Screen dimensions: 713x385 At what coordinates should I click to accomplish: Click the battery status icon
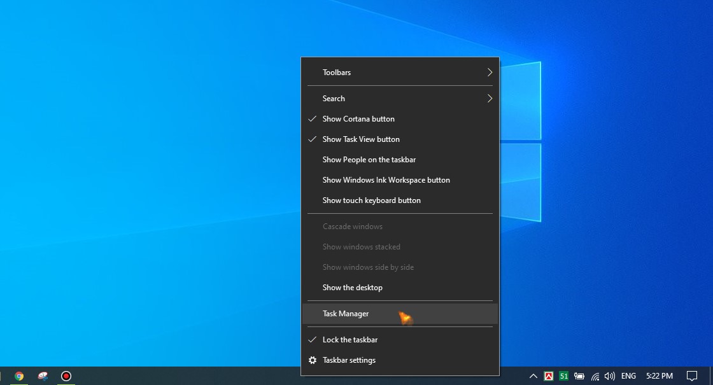[x=579, y=376]
